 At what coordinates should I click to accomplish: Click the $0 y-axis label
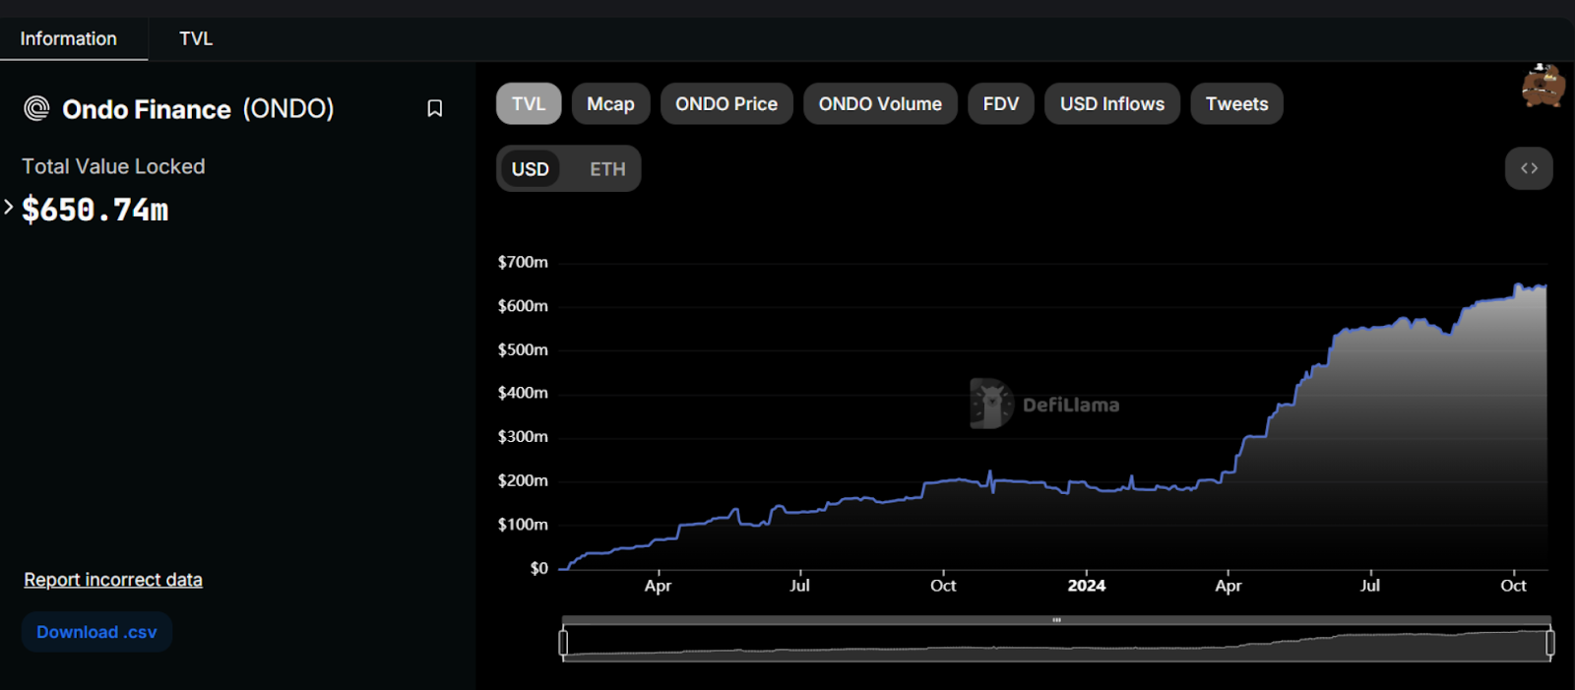[538, 568]
